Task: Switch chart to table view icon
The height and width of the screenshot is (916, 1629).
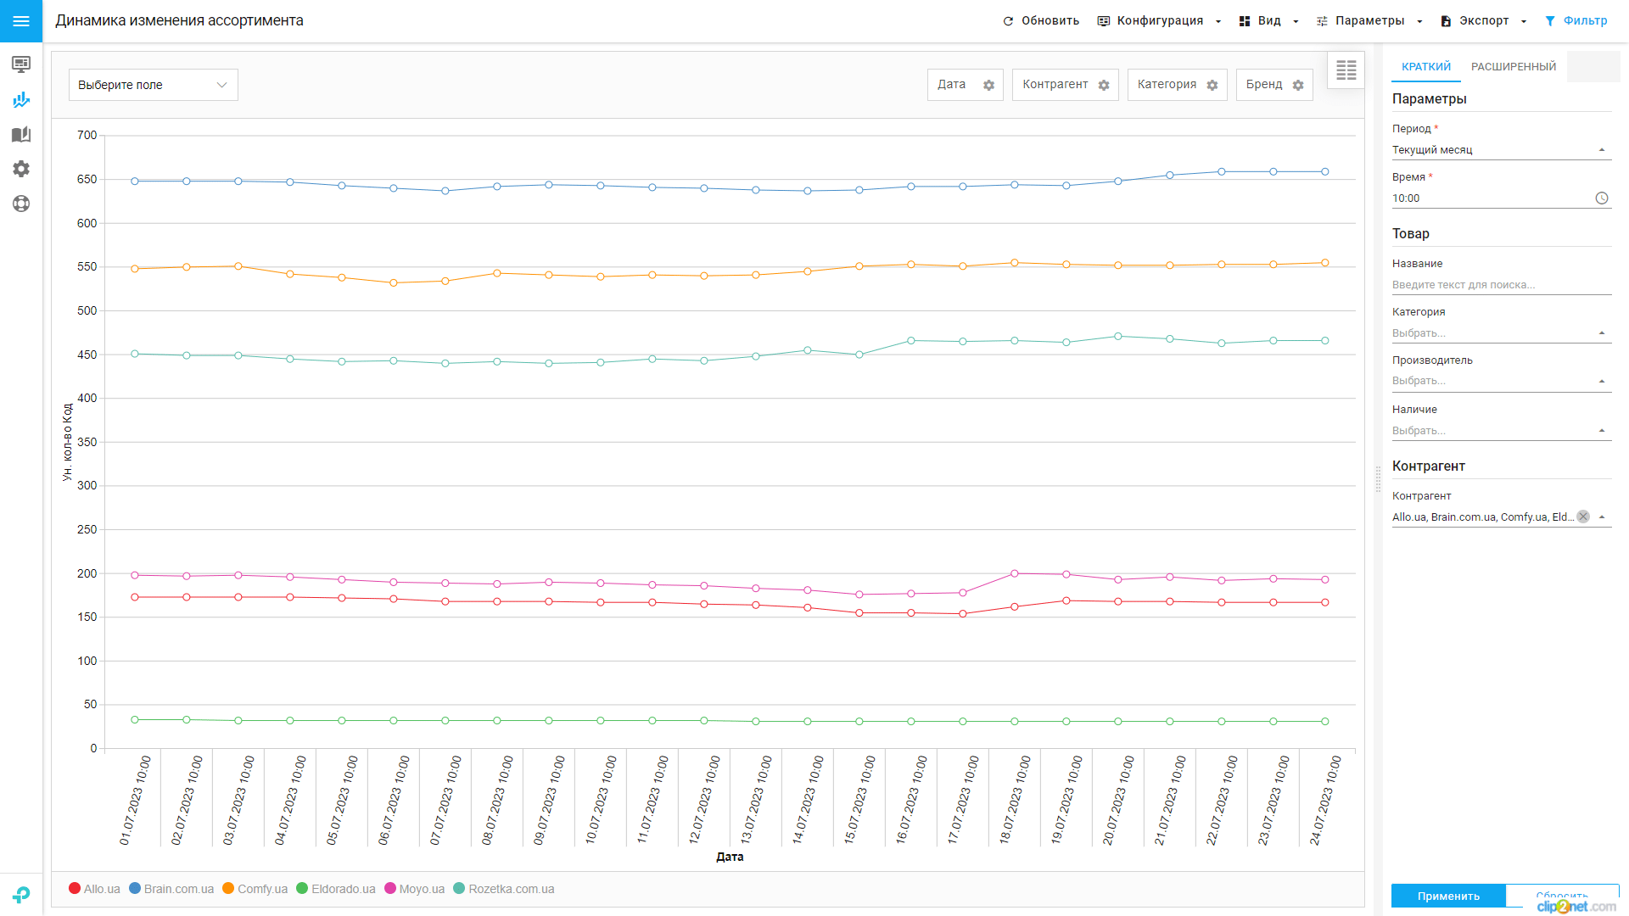Action: pos(1346,70)
